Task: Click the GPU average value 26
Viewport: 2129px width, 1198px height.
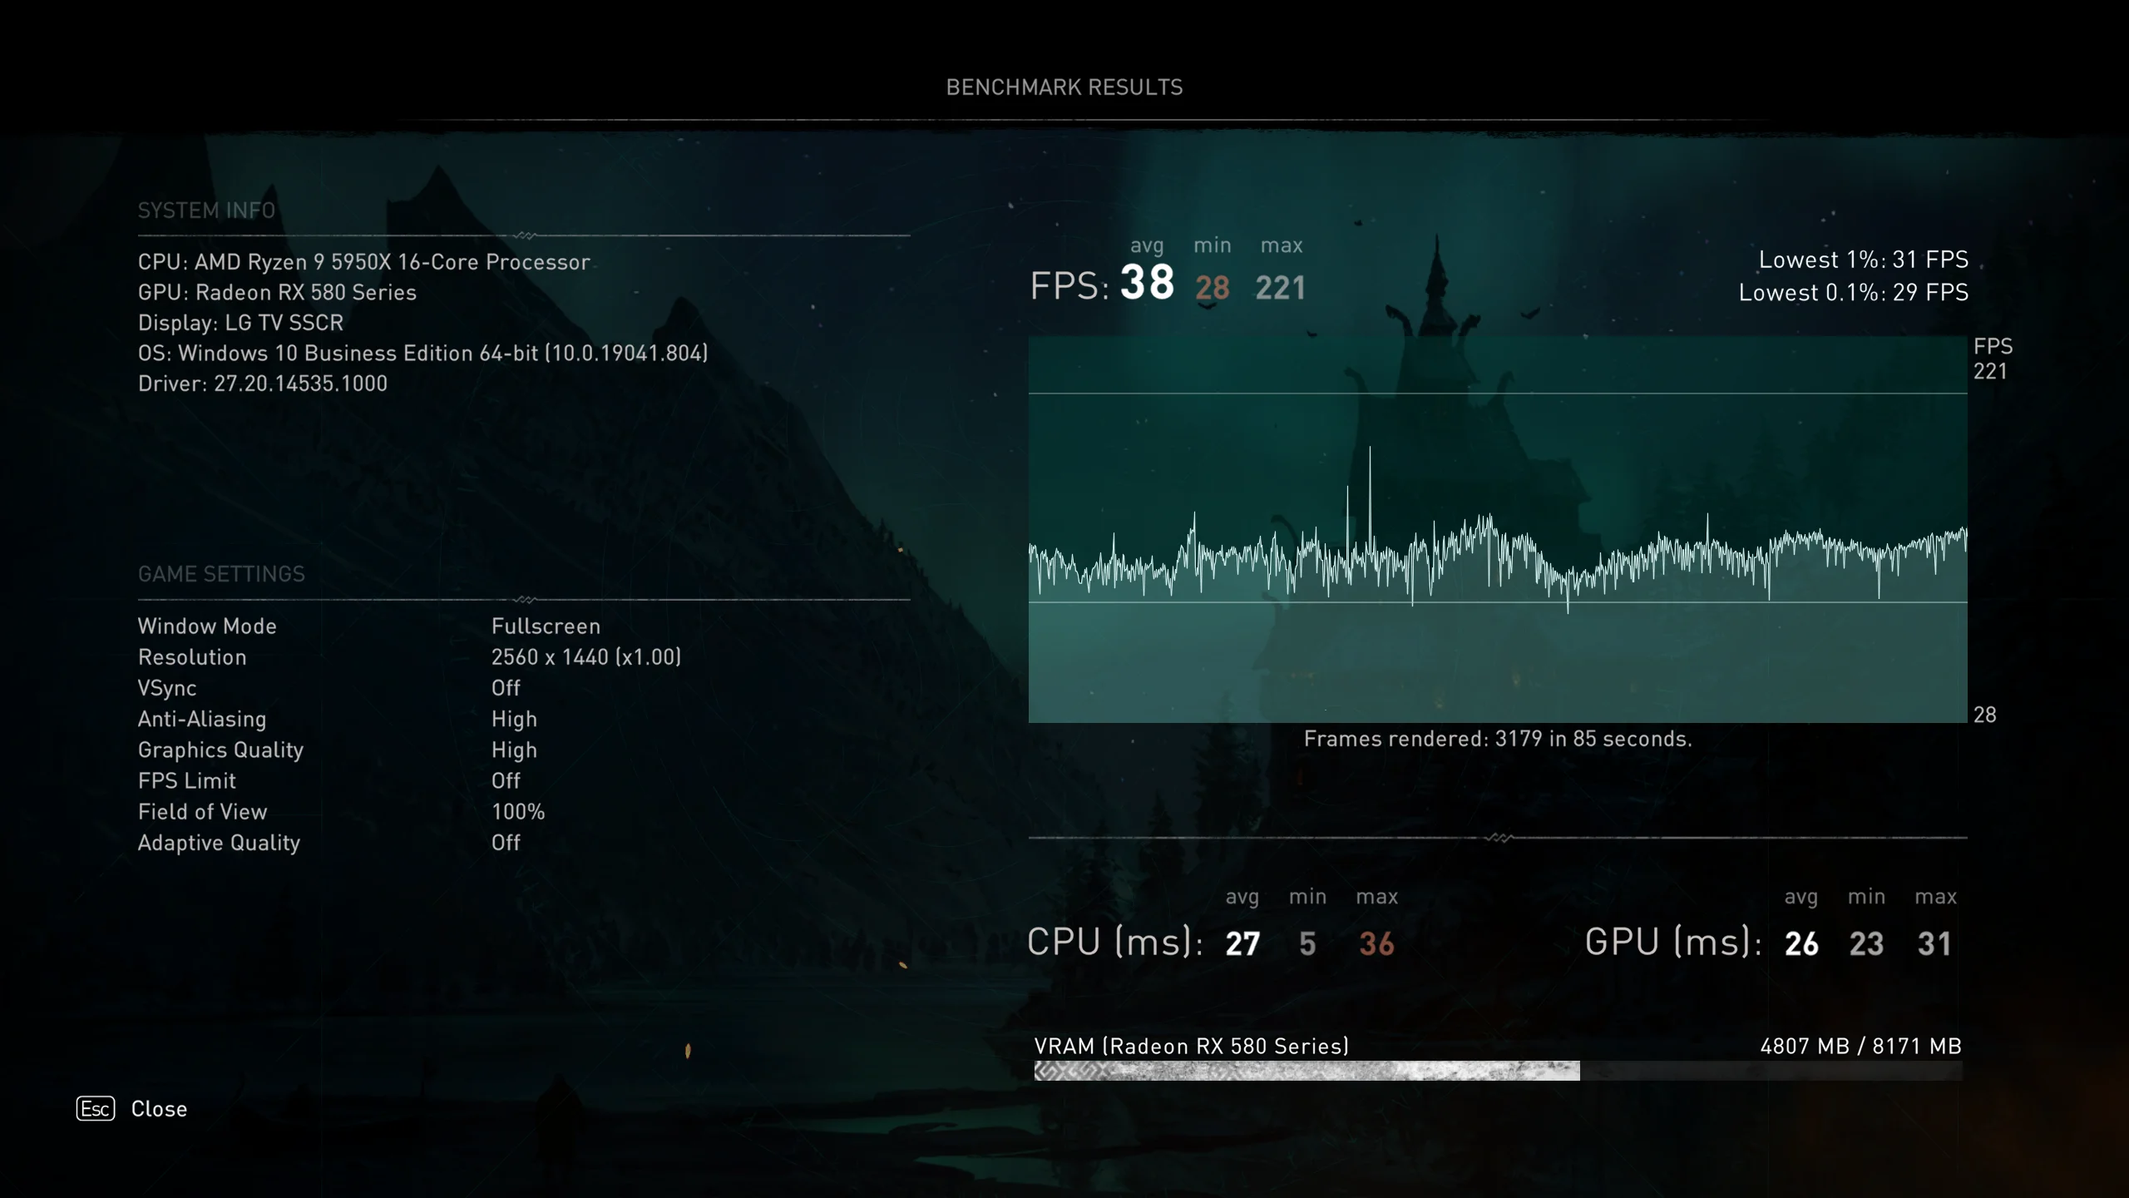Action: pyautogui.click(x=1801, y=944)
